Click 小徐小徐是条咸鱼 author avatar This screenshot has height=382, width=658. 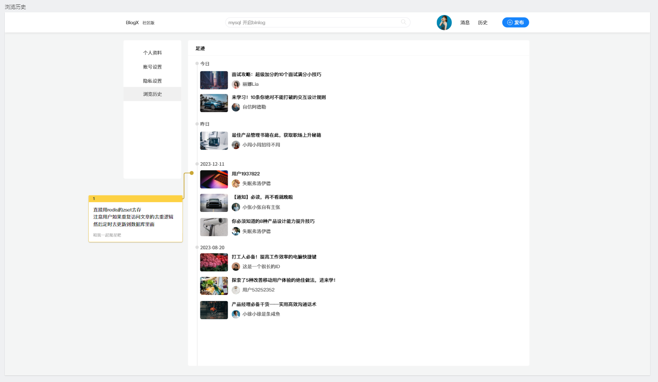pyautogui.click(x=236, y=314)
